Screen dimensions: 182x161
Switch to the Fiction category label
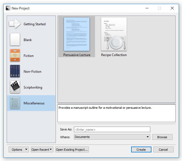(x=29, y=56)
